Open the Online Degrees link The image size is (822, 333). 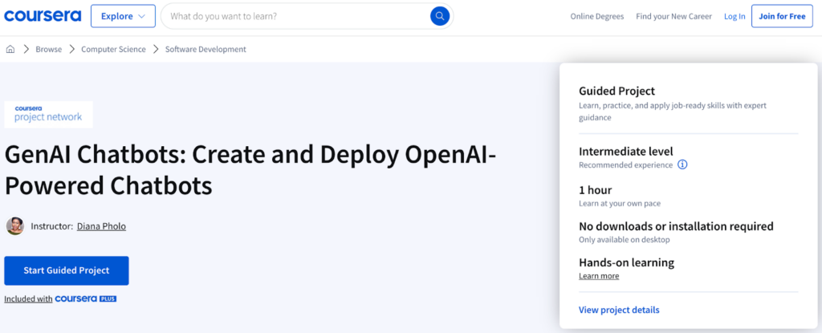pyautogui.click(x=597, y=16)
